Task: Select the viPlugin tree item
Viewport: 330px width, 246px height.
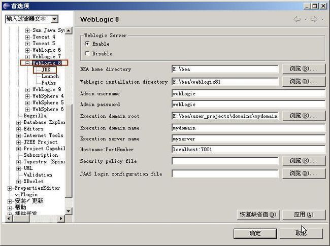Action: click(26, 194)
